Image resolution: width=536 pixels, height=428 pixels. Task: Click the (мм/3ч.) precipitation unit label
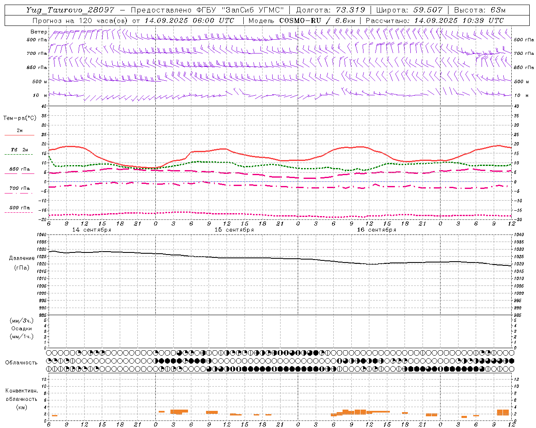22,321
